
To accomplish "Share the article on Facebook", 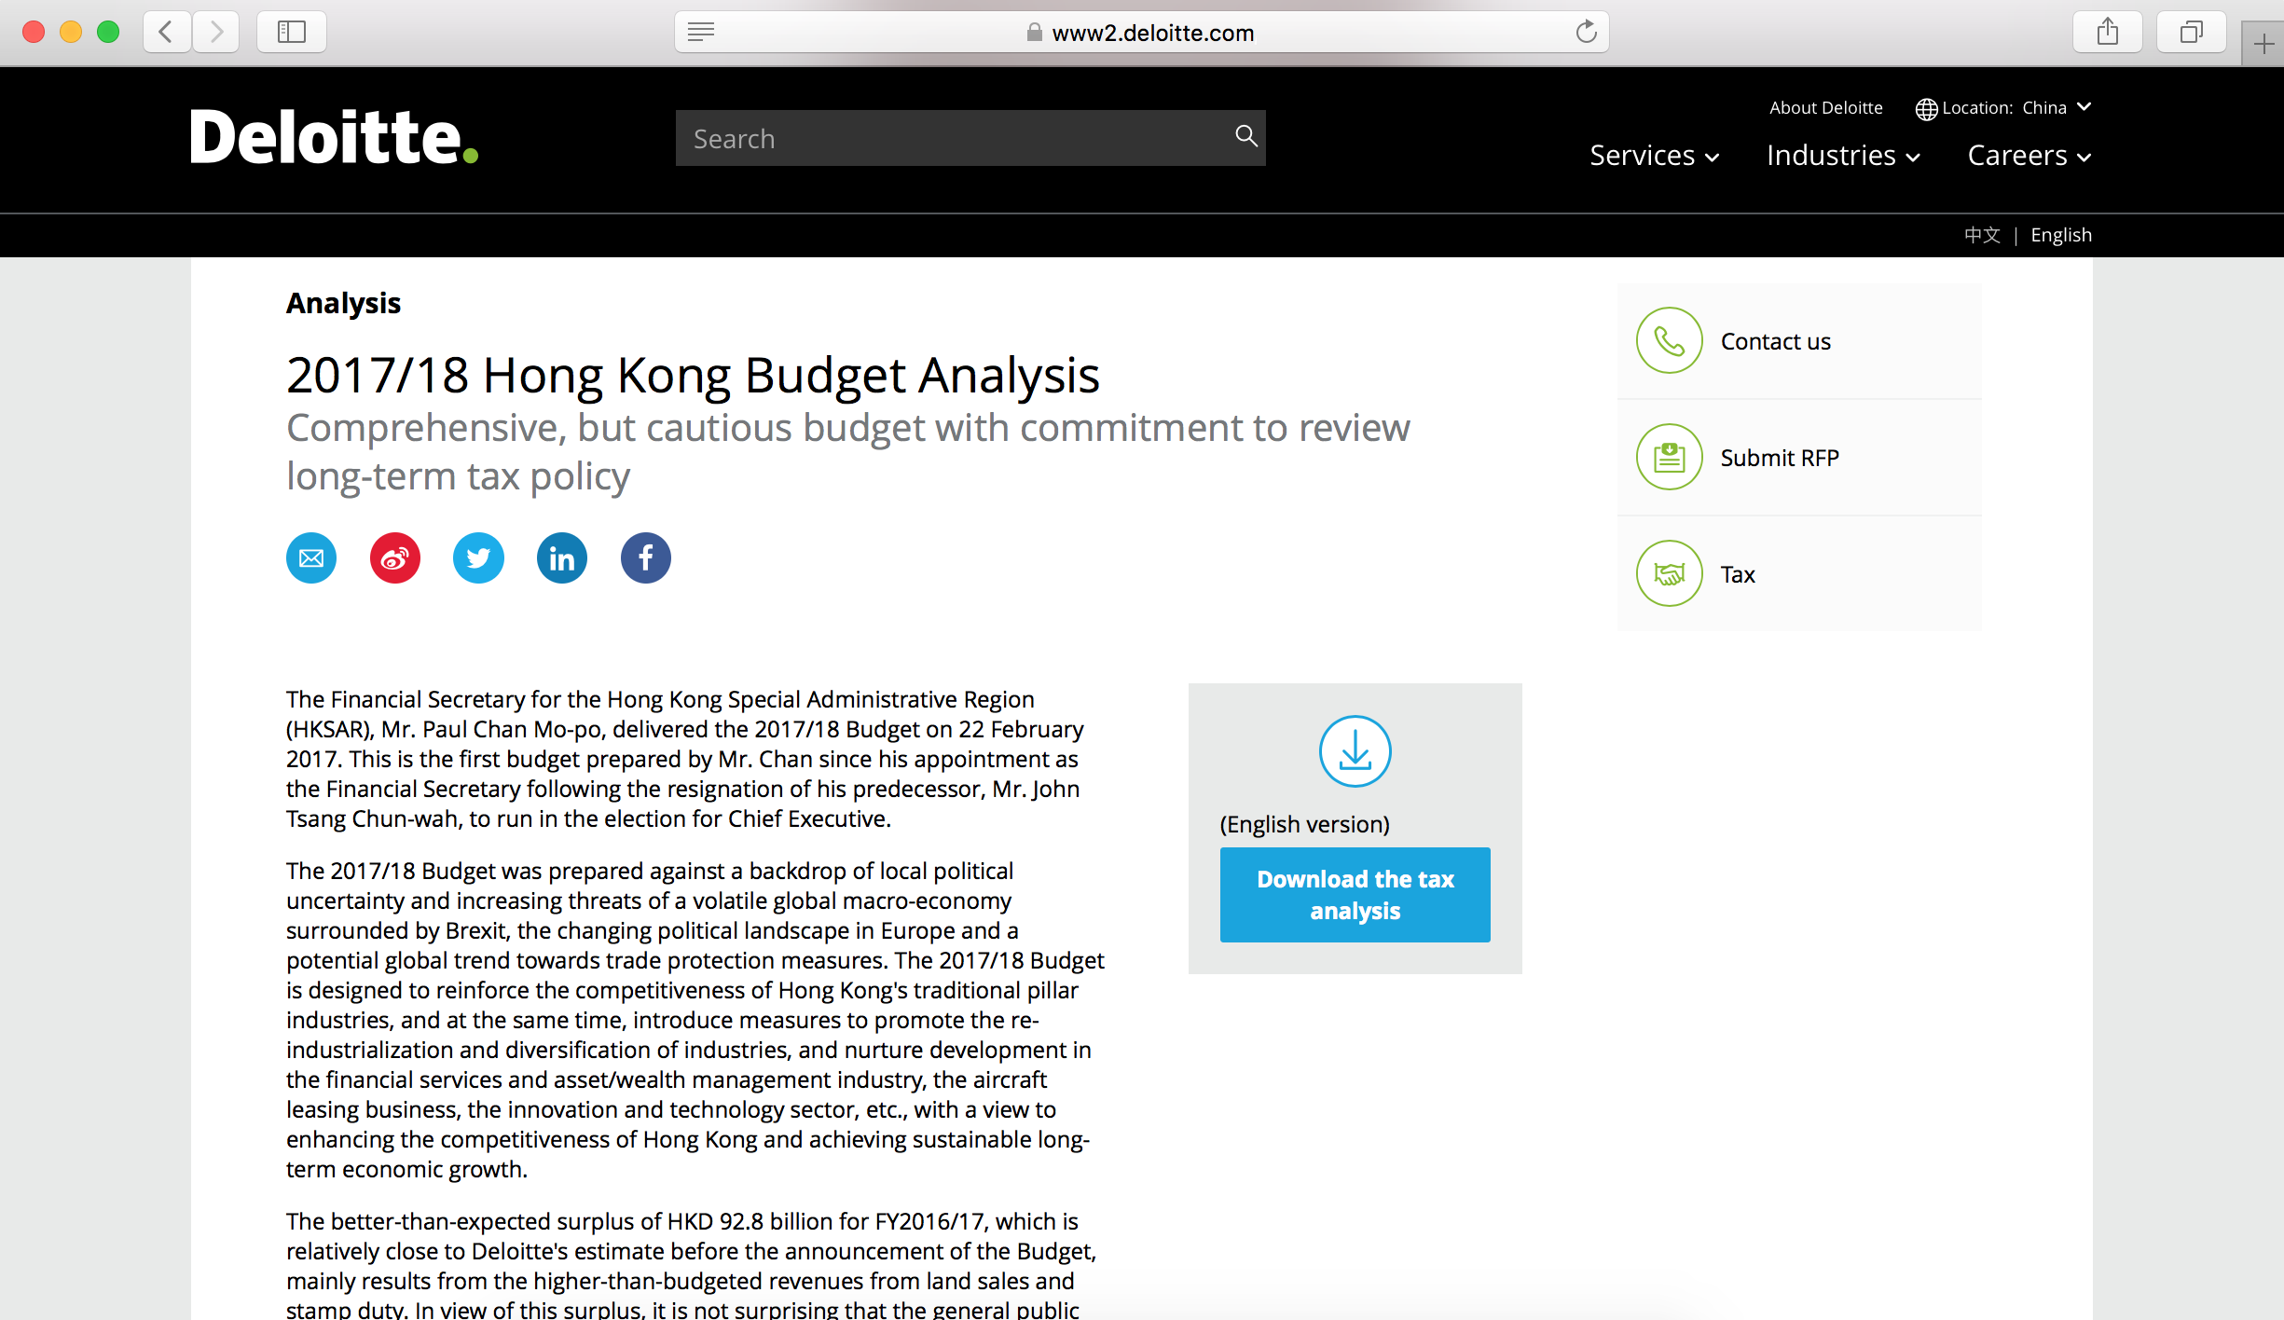I will tap(645, 557).
